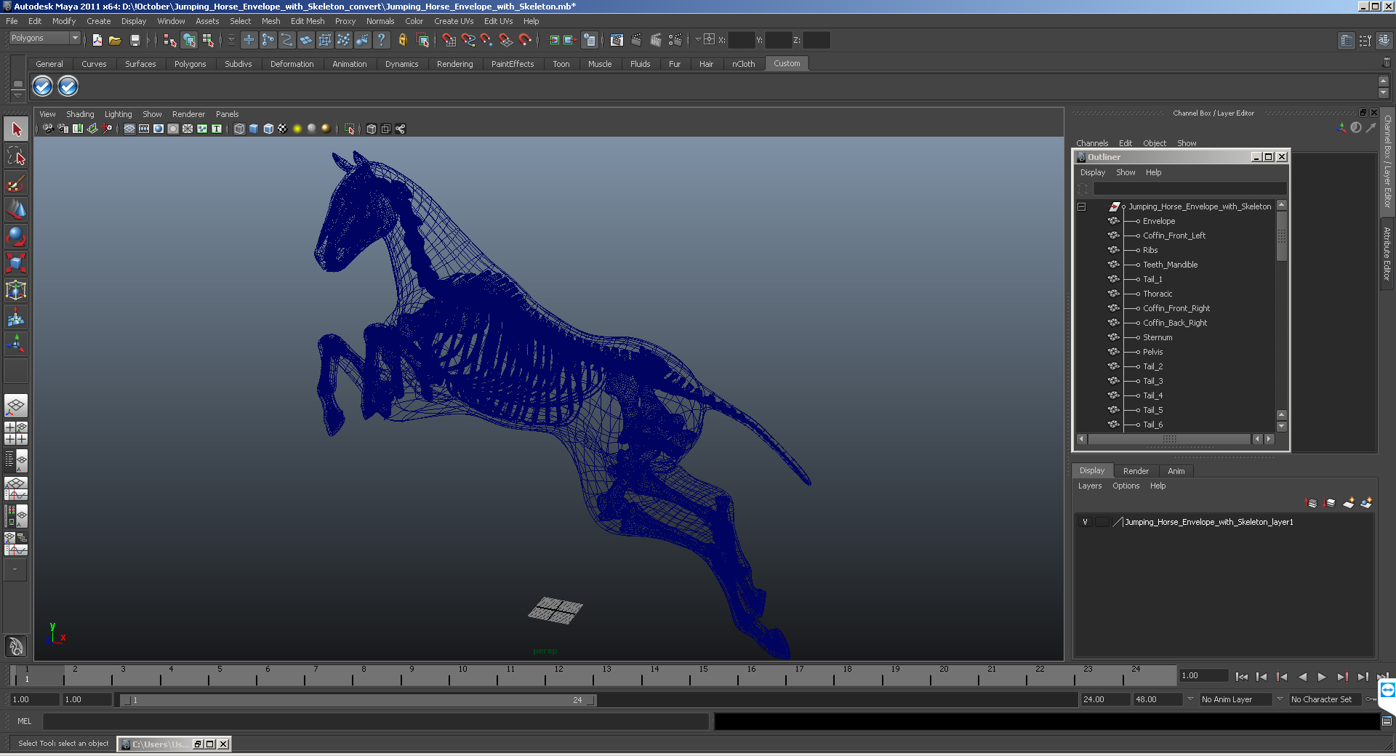This screenshot has width=1396, height=756.
Task: Choose the Scale tool red cube
Action: (x=16, y=262)
